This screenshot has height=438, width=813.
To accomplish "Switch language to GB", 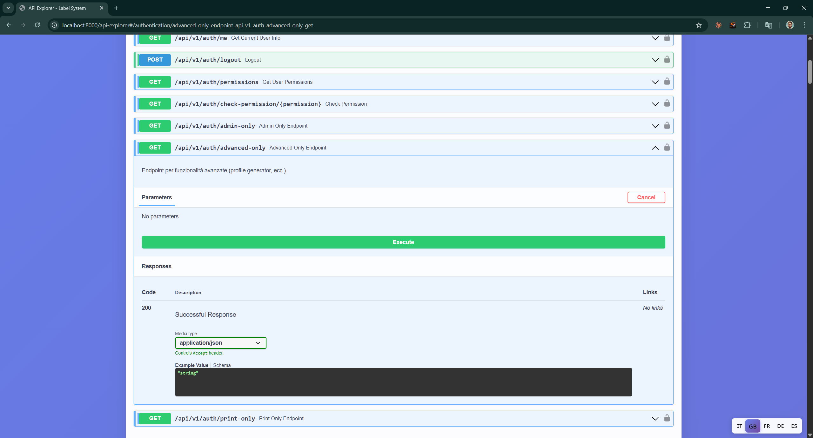I will 753,426.
